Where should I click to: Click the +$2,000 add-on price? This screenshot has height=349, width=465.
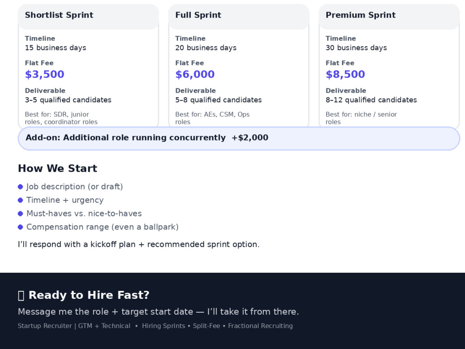coord(250,138)
